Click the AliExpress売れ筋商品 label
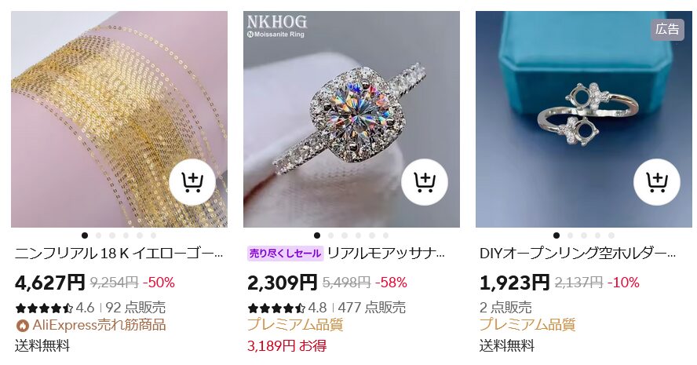 pos(99,325)
